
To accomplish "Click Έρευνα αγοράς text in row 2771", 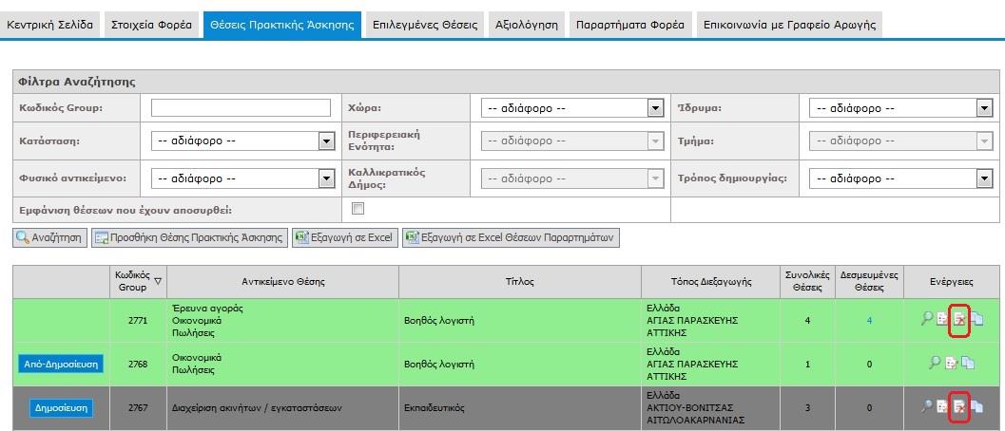I will pyautogui.click(x=207, y=308).
